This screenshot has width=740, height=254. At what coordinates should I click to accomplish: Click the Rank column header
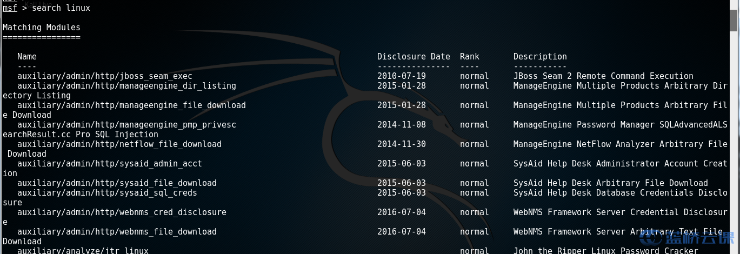[470, 57]
